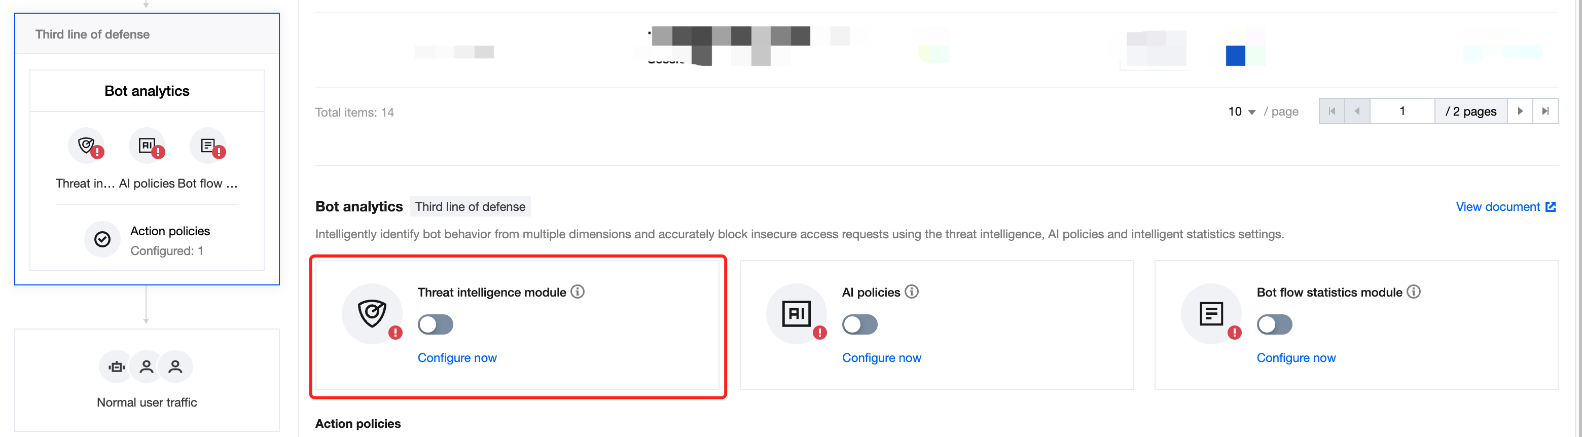Screen dimensions: 1582x437
Task: Enable the Threat intelligence module toggle
Action: 436,324
